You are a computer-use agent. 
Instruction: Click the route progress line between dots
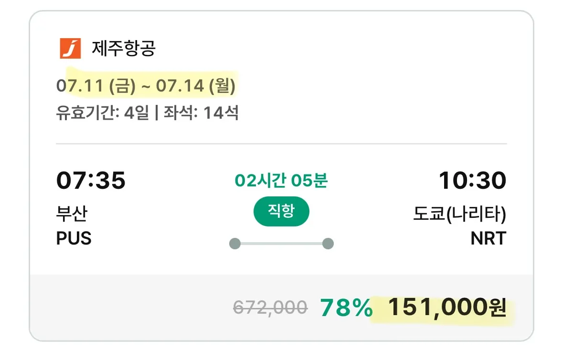click(282, 244)
